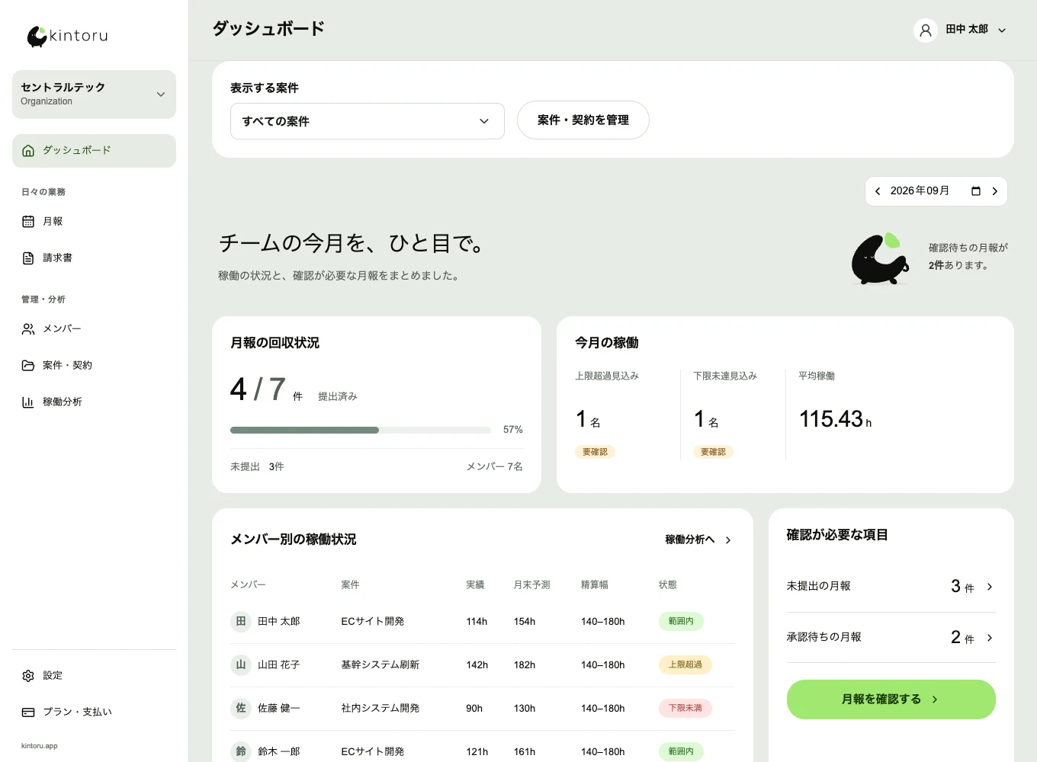This screenshot has height=762, width=1037.
Task: Click the 上限超過 status badge for 山田 花子
Action: (685, 665)
